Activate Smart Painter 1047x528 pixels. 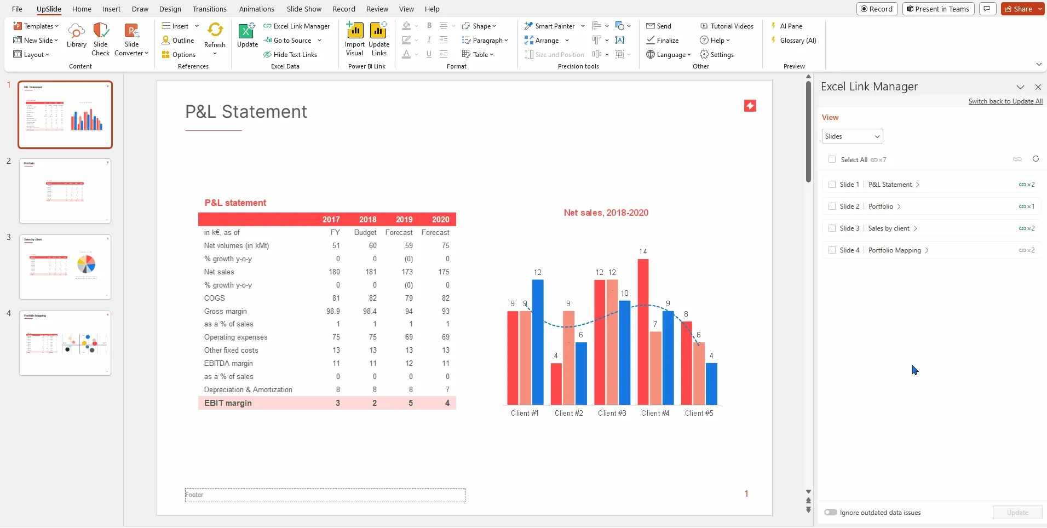click(550, 26)
